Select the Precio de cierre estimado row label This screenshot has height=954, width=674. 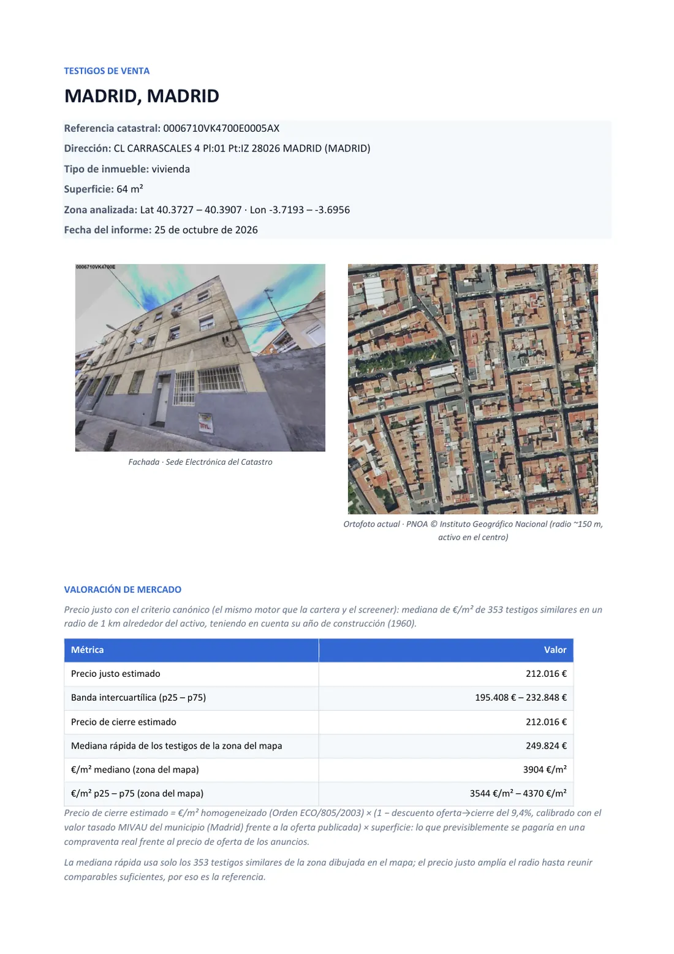(x=124, y=722)
